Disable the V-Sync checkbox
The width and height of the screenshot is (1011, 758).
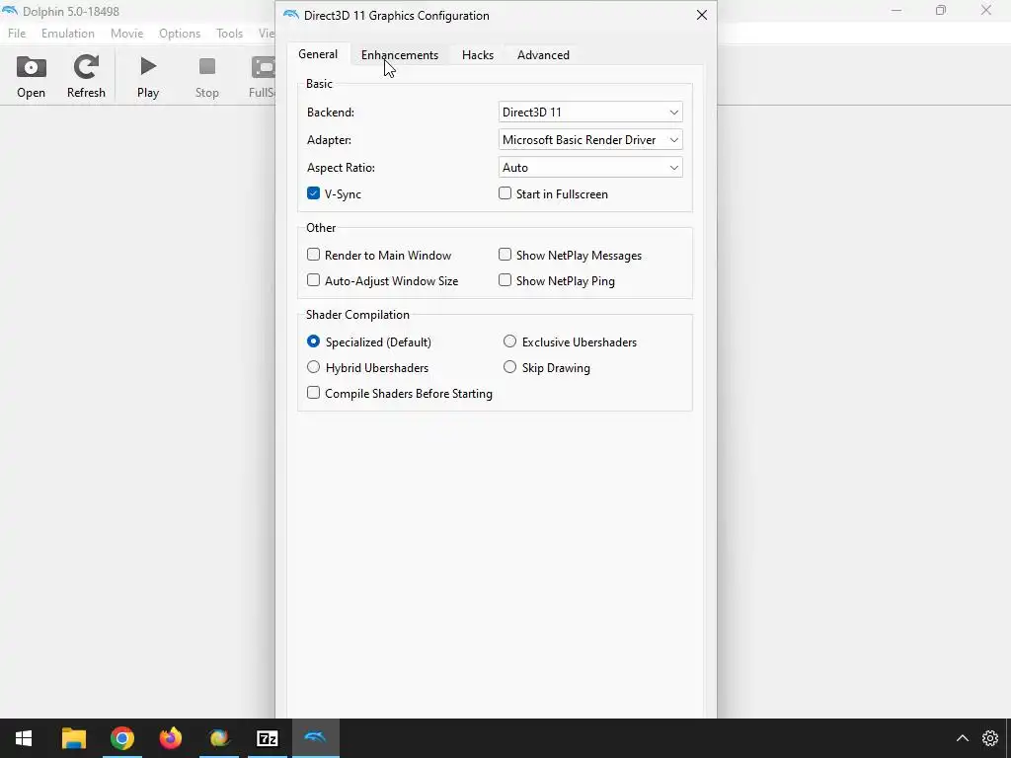pos(313,193)
